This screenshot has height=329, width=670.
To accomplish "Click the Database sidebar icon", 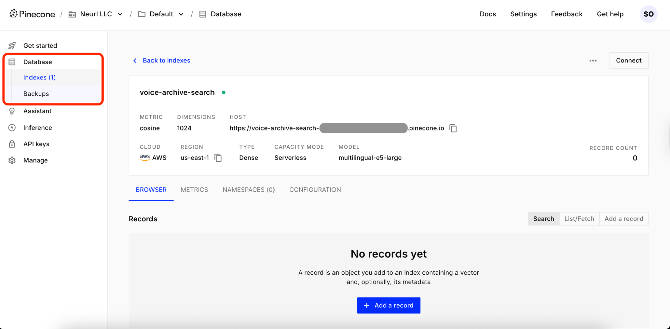I will pyautogui.click(x=12, y=62).
